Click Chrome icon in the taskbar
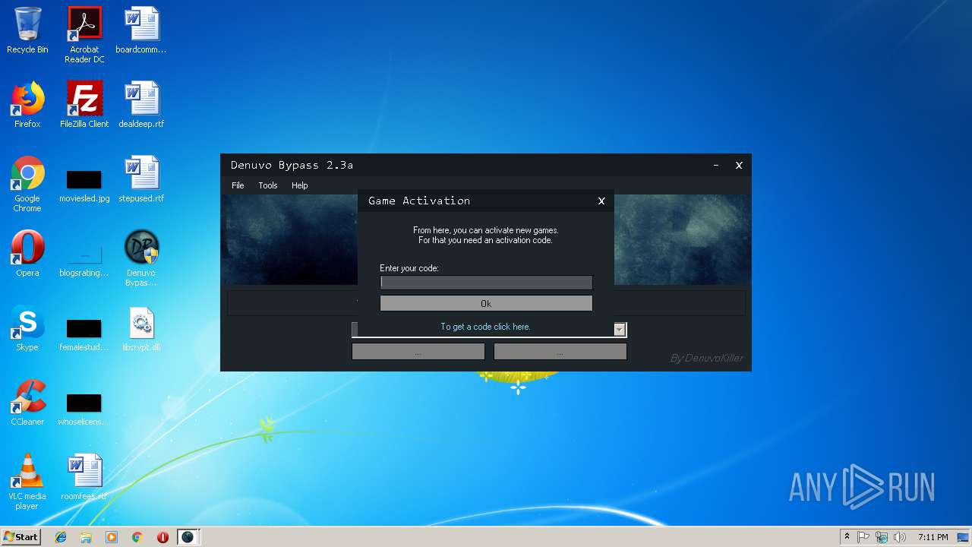 137,537
